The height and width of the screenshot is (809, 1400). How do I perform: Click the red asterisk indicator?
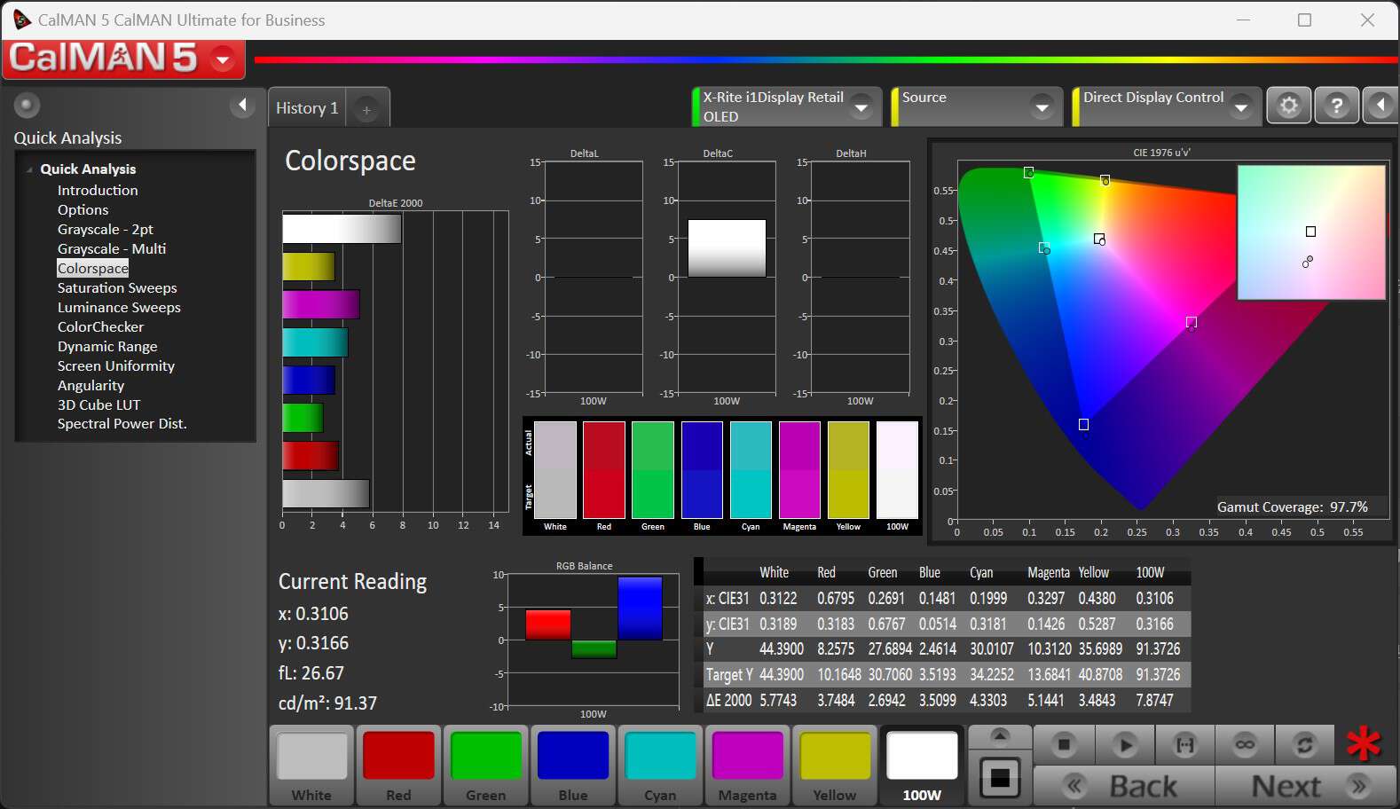[x=1364, y=743]
